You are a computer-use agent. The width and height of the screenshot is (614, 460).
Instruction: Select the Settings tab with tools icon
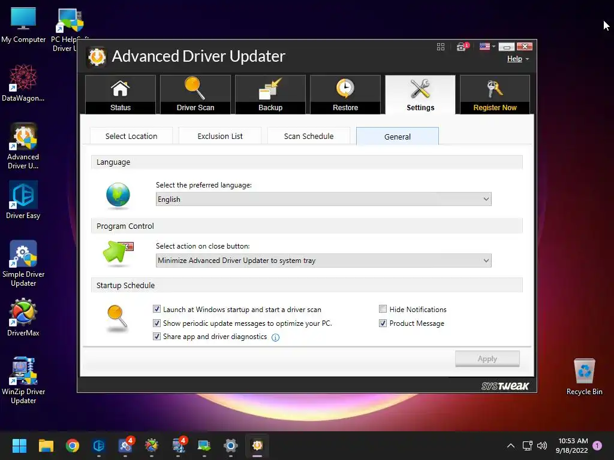pyautogui.click(x=420, y=95)
